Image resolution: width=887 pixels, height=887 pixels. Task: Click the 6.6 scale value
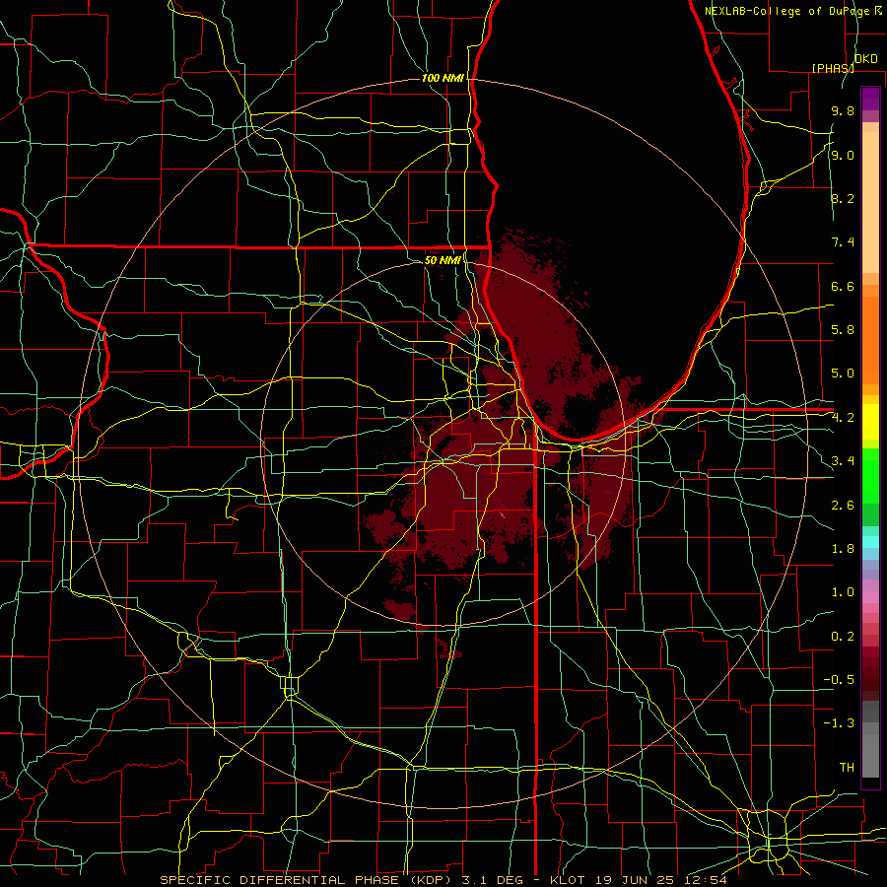pyautogui.click(x=843, y=286)
